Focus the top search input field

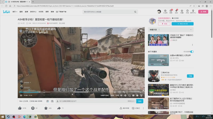click(108, 12)
